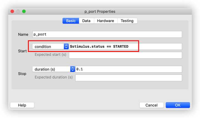
Task: Open the Start condition dropdown
Action: point(48,47)
